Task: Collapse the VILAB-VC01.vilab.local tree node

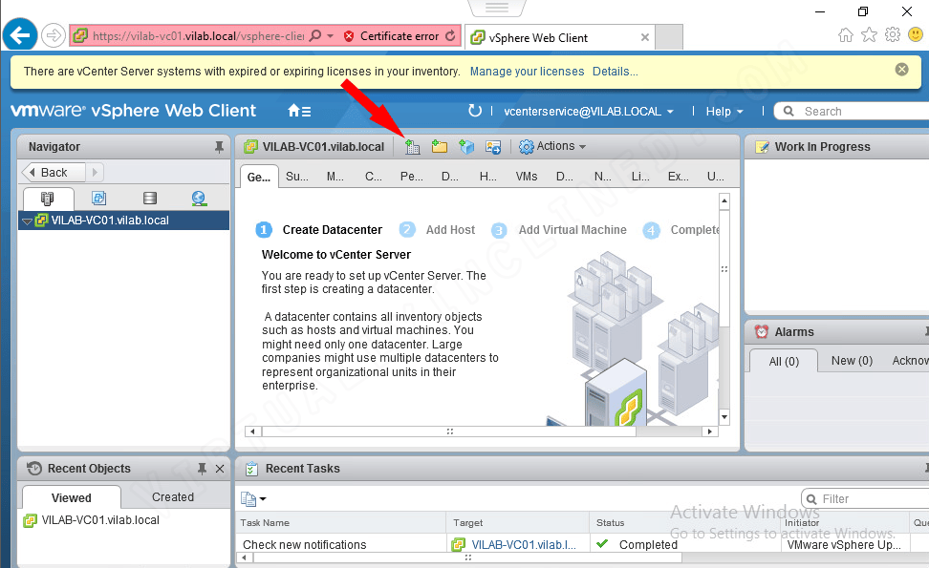Action: [x=27, y=221]
